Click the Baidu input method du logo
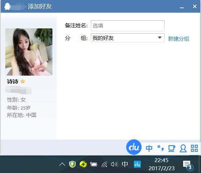The height and width of the screenshot is (173, 201). pyautogui.click(x=134, y=147)
